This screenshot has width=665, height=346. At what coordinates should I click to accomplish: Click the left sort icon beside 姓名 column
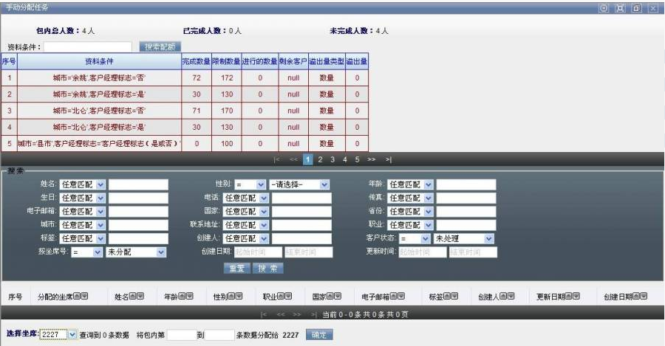point(133,297)
